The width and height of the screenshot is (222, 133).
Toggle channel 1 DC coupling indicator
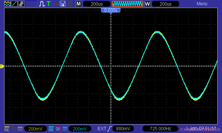7,129
